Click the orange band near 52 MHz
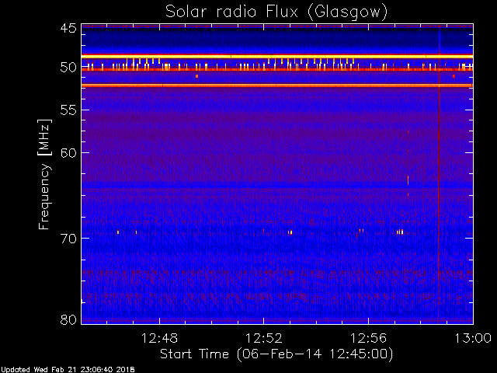This screenshot has width=497, height=373. pyautogui.click(x=277, y=85)
